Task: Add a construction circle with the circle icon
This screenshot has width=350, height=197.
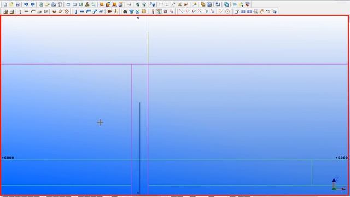Action: pyautogui.click(x=227, y=11)
